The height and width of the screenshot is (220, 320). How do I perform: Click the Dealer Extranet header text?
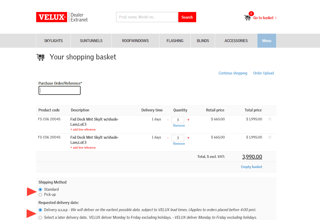79,17
